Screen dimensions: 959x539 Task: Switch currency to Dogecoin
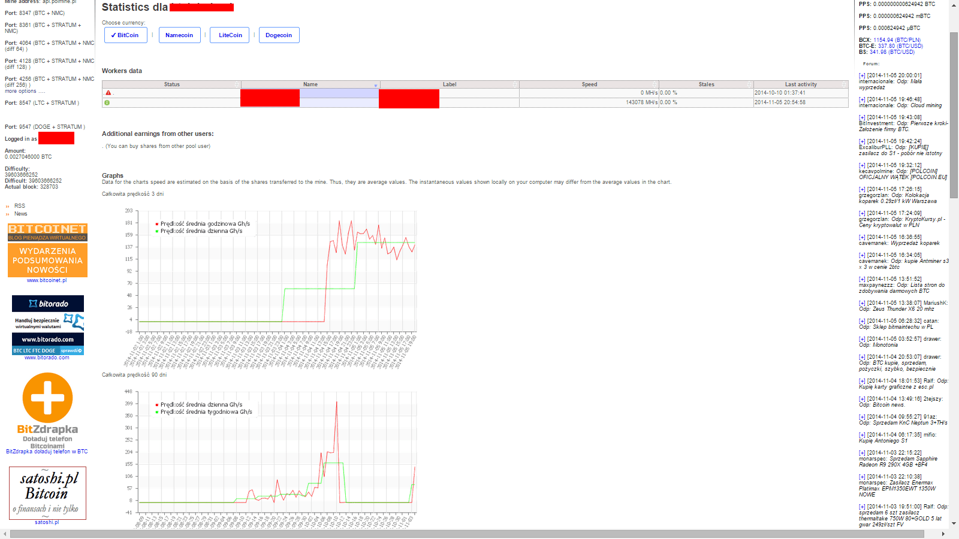click(x=279, y=35)
